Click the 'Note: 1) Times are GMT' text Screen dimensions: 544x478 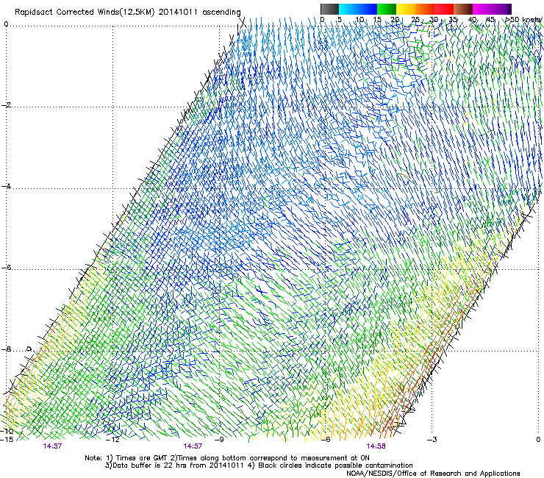point(125,458)
